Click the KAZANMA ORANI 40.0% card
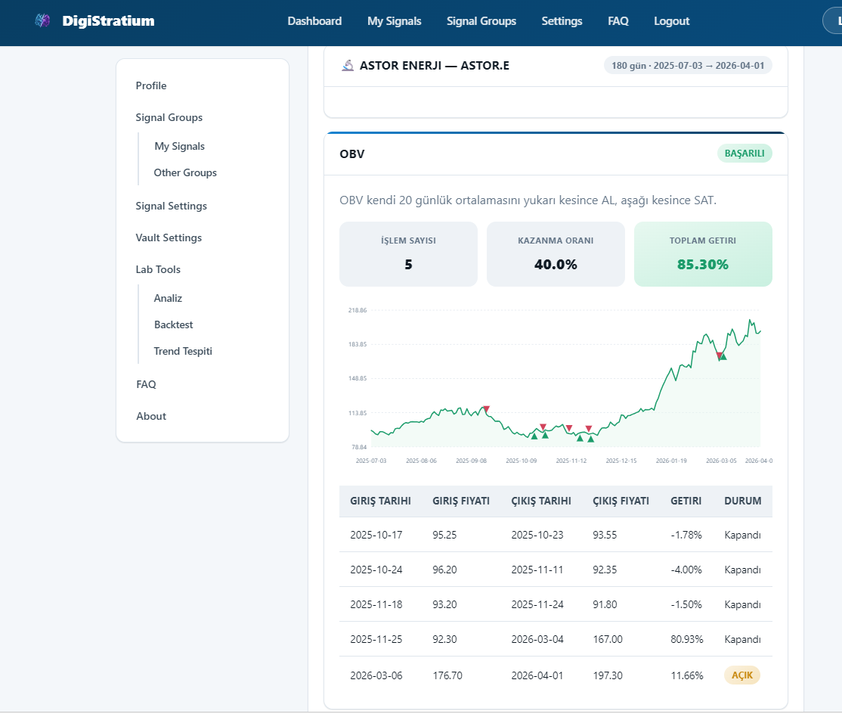The image size is (842, 714). click(x=556, y=254)
